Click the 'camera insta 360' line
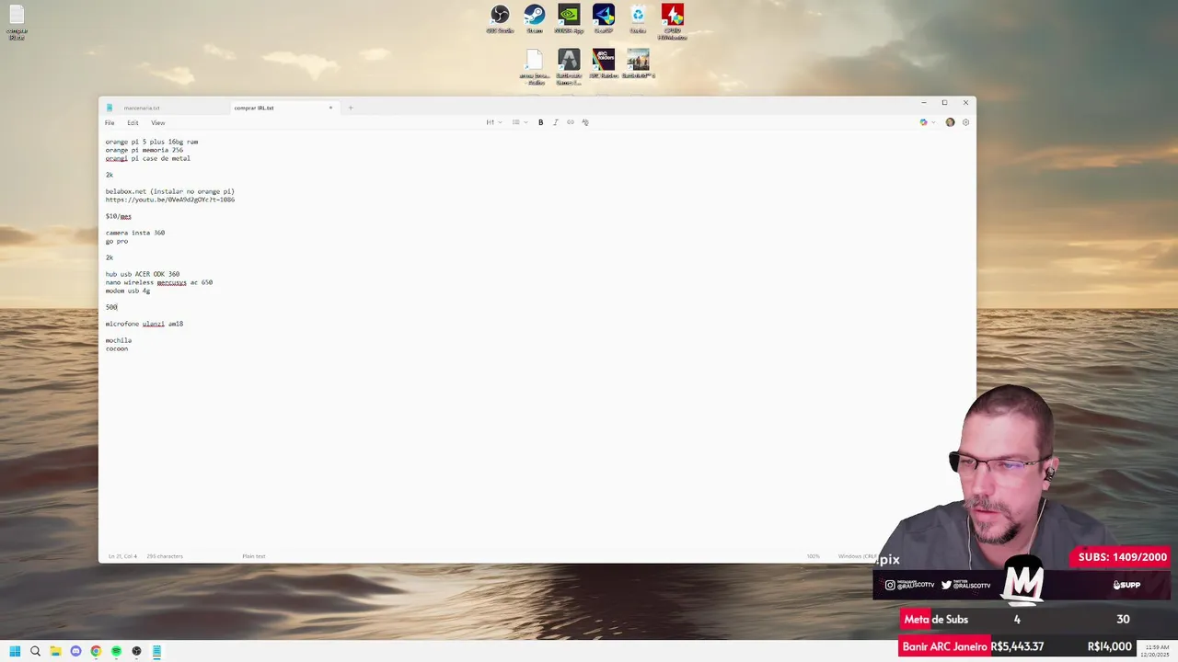 [x=135, y=233]
